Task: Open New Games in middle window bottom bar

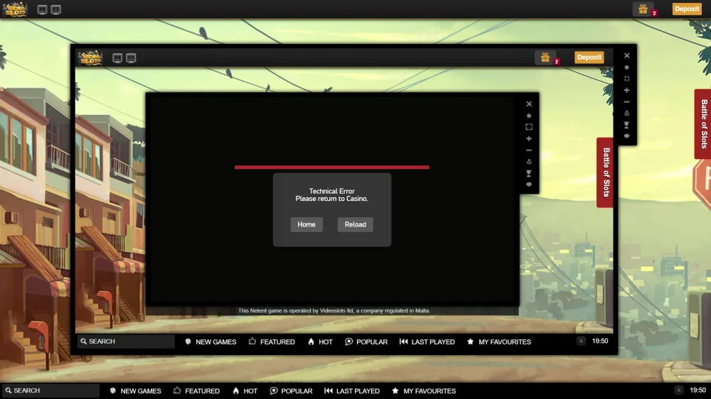Action: [x=210, y=342]
